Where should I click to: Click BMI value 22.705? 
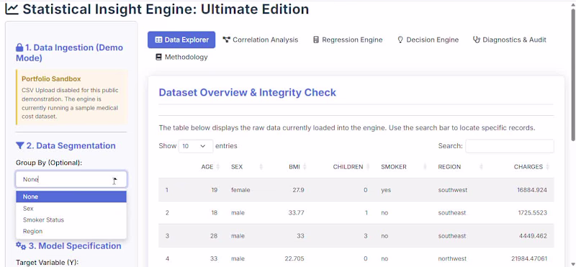click(294, 258)
